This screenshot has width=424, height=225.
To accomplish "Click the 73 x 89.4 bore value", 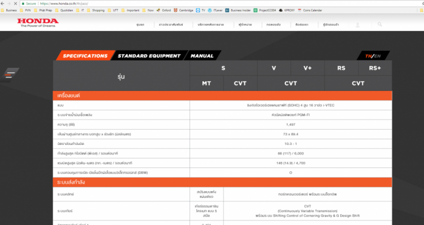I will tap(291, 134).
